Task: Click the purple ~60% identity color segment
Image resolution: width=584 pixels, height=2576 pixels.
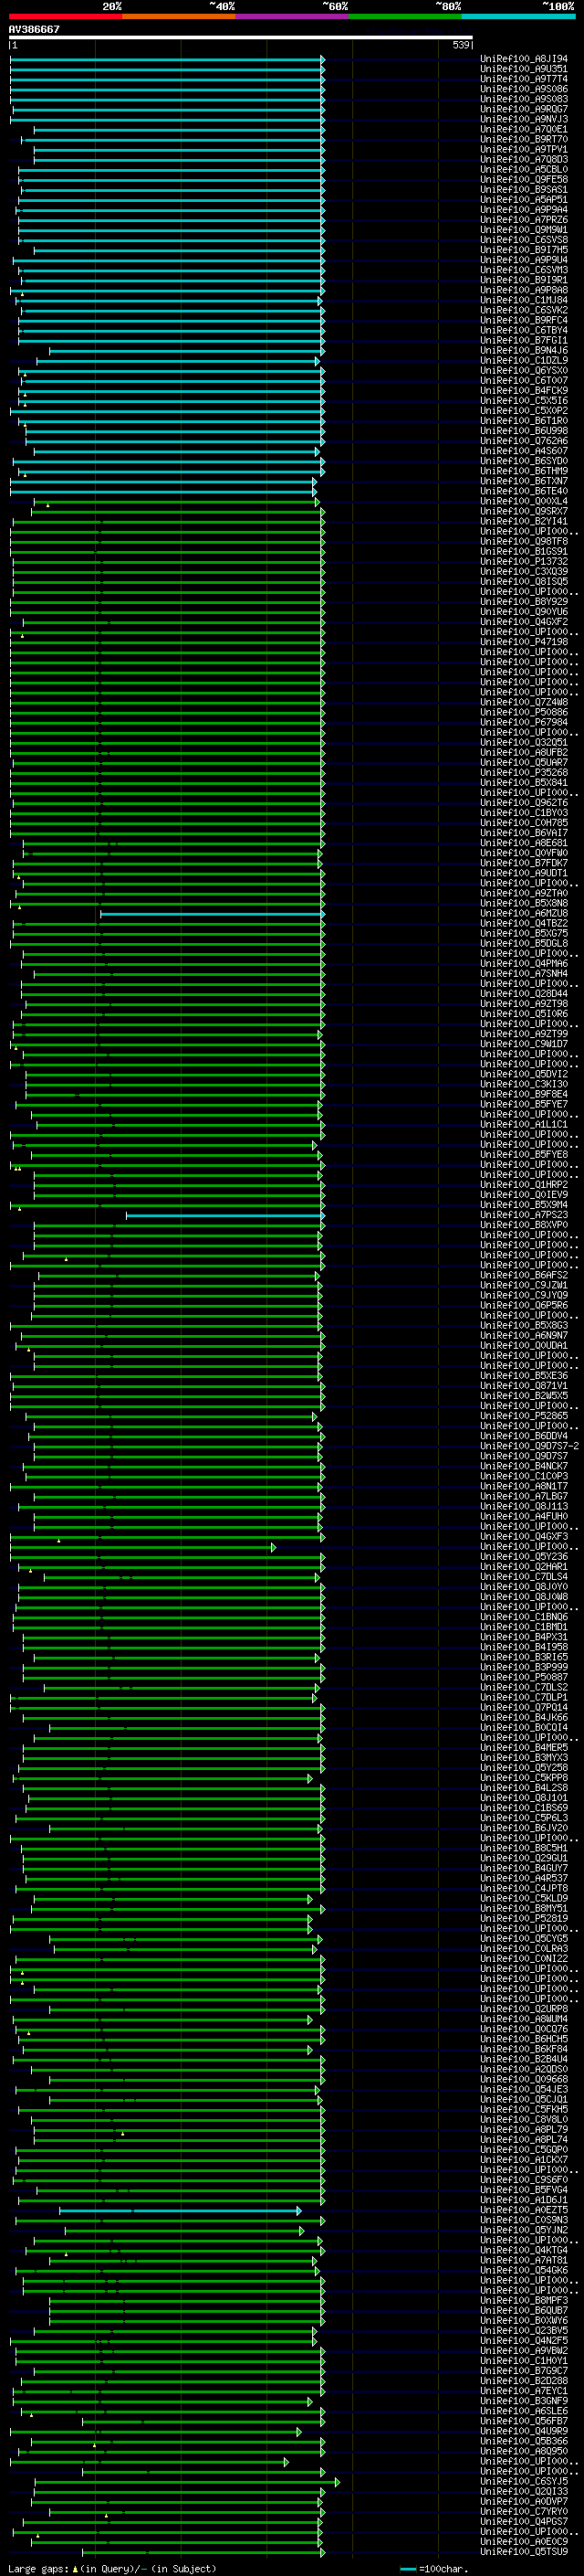Action: 293,16
